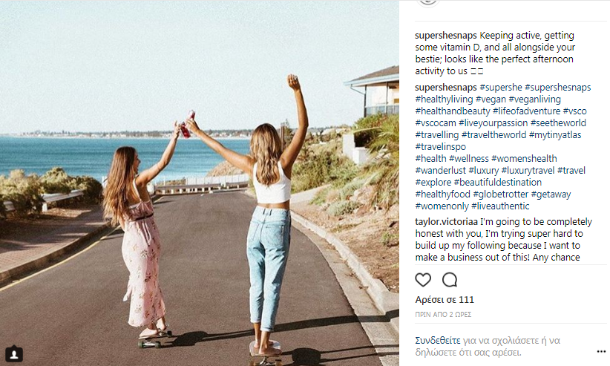Like the post with the heart icon
Image resolution: width=610 pixels, height=366 pixels.
[423, 280]
